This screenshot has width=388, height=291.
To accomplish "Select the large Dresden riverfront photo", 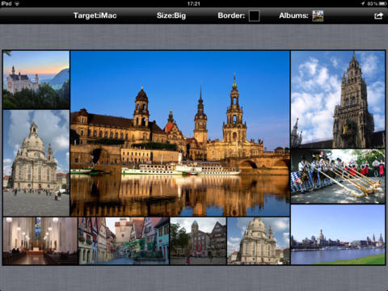I will [180, 133].
